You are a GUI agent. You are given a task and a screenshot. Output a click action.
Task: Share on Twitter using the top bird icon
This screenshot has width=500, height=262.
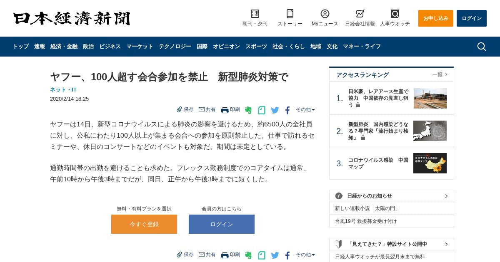tap(275, 110)
